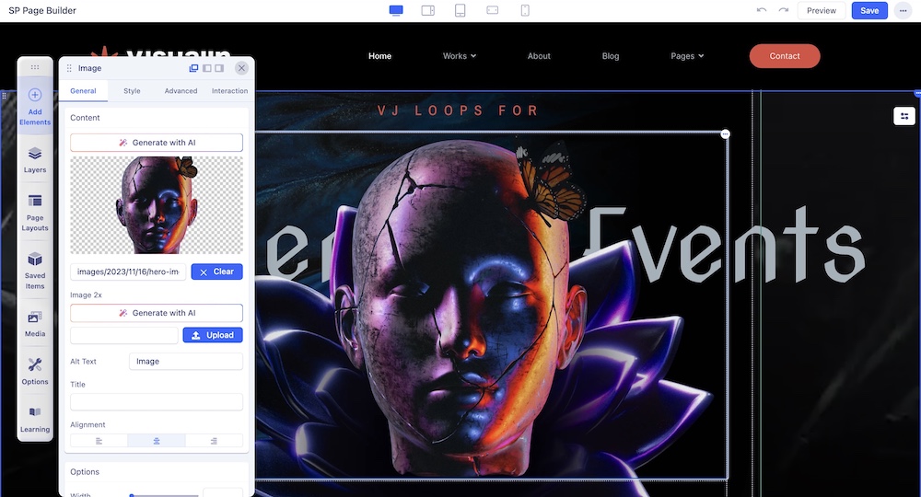Click the orange Contact button
The width and height of the screenshot is (921, 497).
tap(784, 56)
